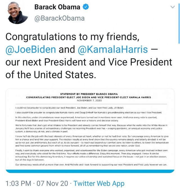Open the @JoeBiden mention
The height and width of the screenshot is (188, 180).
(31, 49)
